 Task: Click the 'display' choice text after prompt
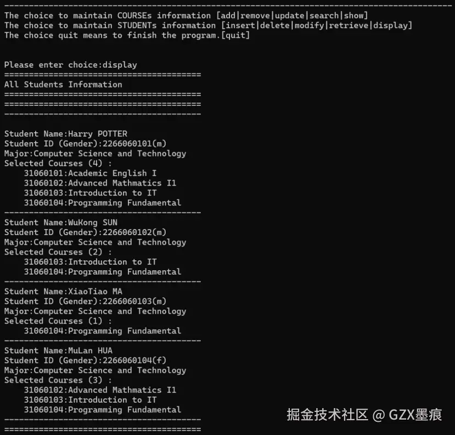click(x=120, y=65)
